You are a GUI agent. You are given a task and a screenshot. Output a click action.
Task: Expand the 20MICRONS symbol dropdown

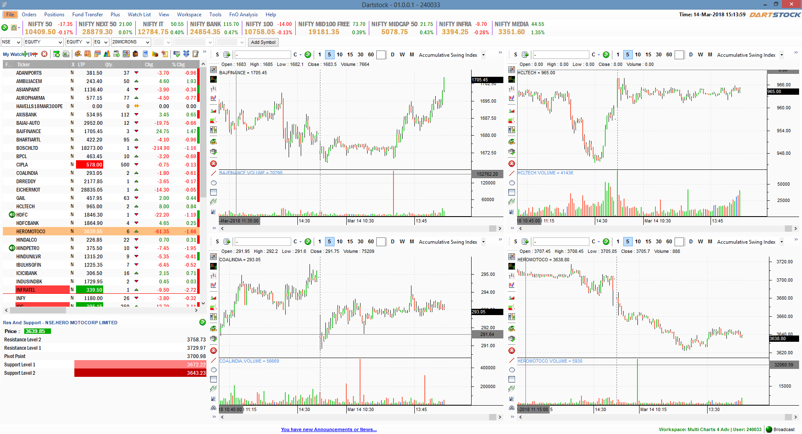pyautogui.click(x=147, y=42)
